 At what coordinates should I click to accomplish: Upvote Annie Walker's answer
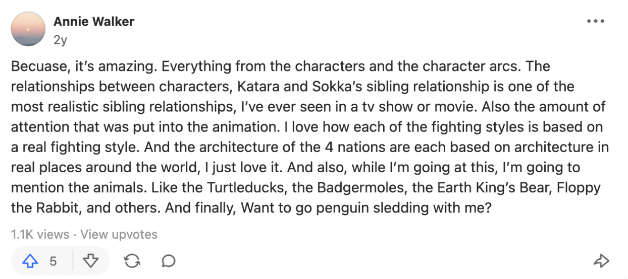click(x=31, y=261)
